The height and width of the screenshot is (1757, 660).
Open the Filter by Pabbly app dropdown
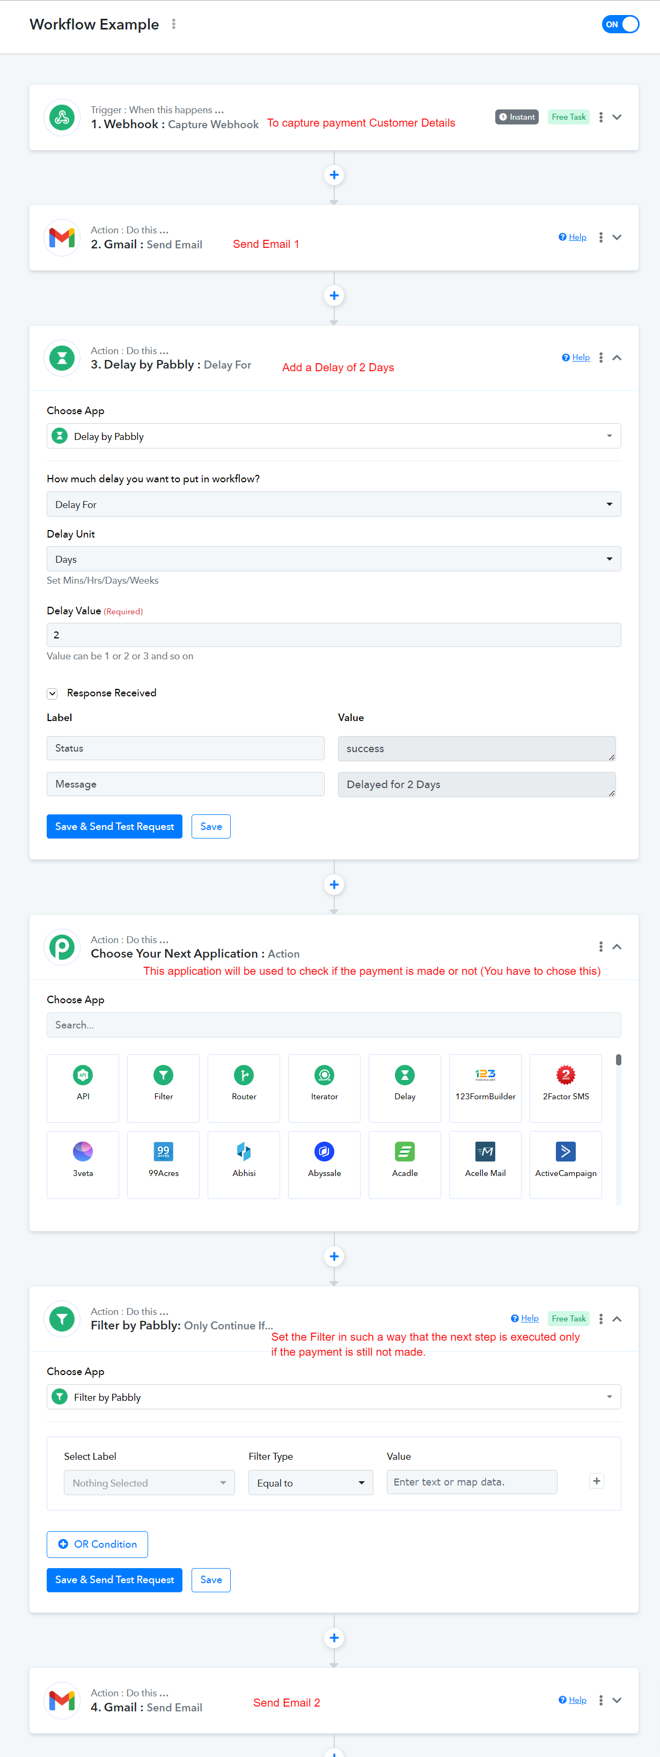(334, 1397)
